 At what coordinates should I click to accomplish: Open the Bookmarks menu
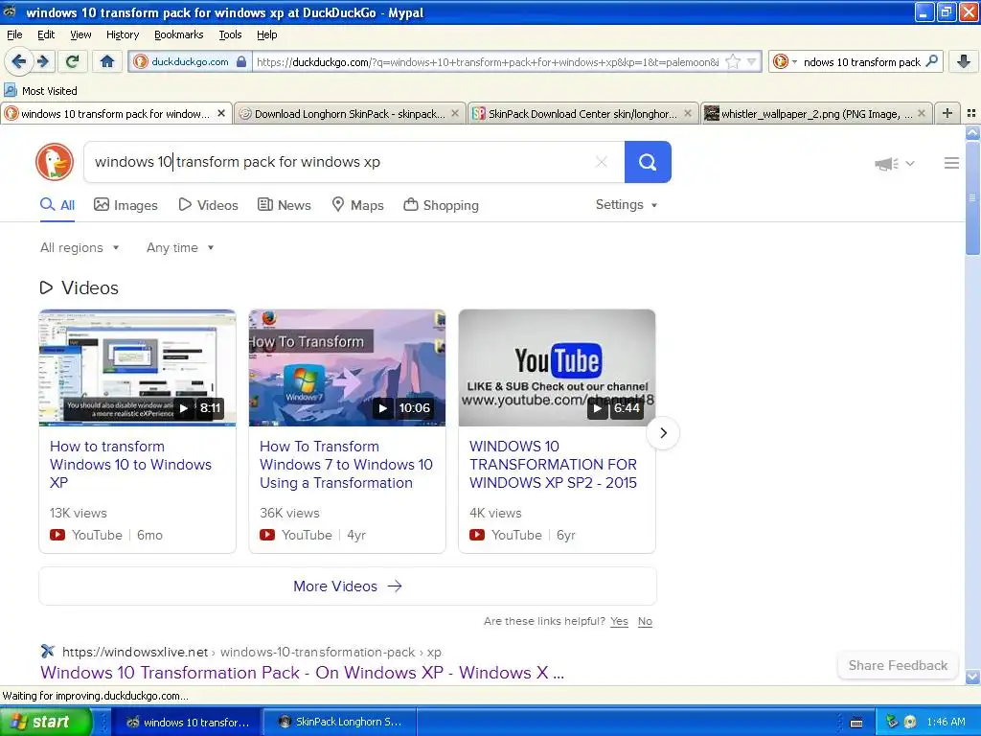178,34
